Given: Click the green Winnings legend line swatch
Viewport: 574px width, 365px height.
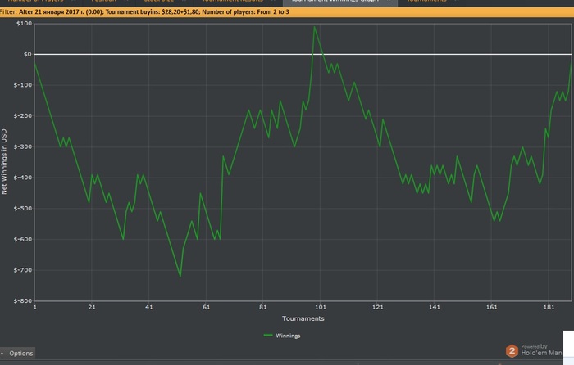Looking at the screenshot, I should coord(268,335).
